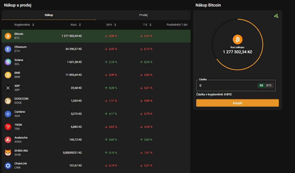
Task: Open the green chart analysis icon
Action: (x=276, y=16)
